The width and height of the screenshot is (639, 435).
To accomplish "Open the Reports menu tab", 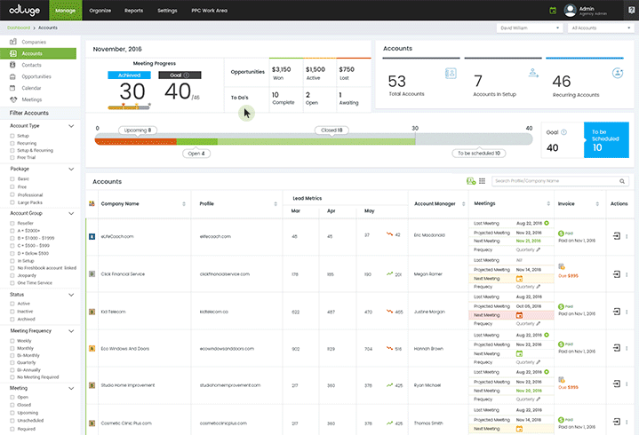I will pyautogui.click(x=133, y=11).
